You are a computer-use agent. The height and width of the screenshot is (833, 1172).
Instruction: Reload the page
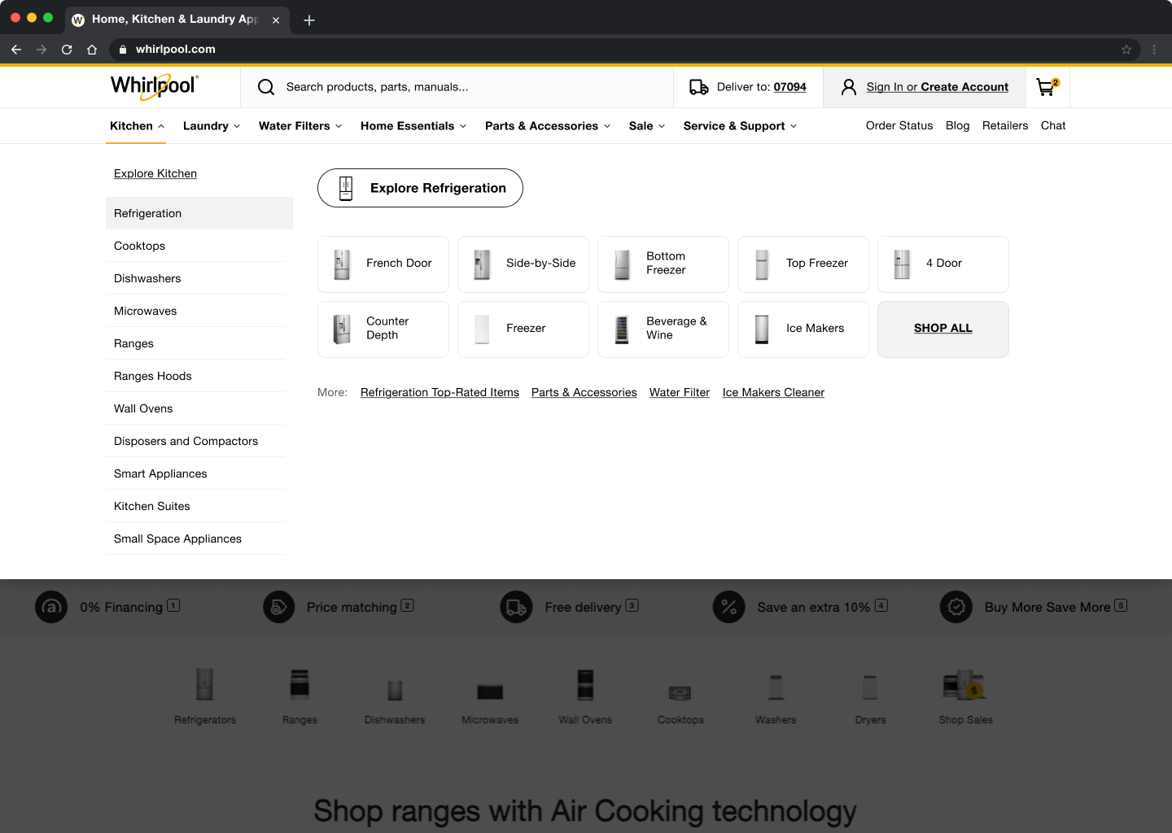(67, 50)
